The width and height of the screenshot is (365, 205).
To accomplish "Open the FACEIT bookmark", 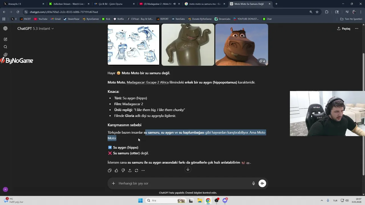I will click(x=25, y=19).
